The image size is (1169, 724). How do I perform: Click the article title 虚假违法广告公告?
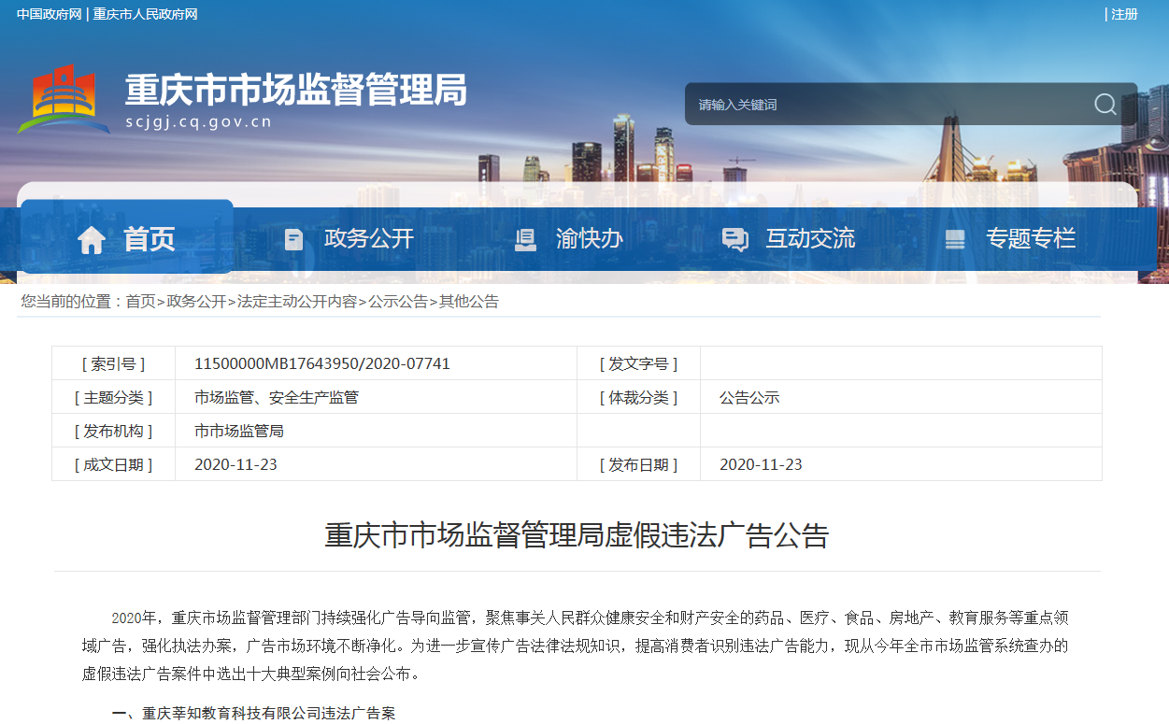577,535
